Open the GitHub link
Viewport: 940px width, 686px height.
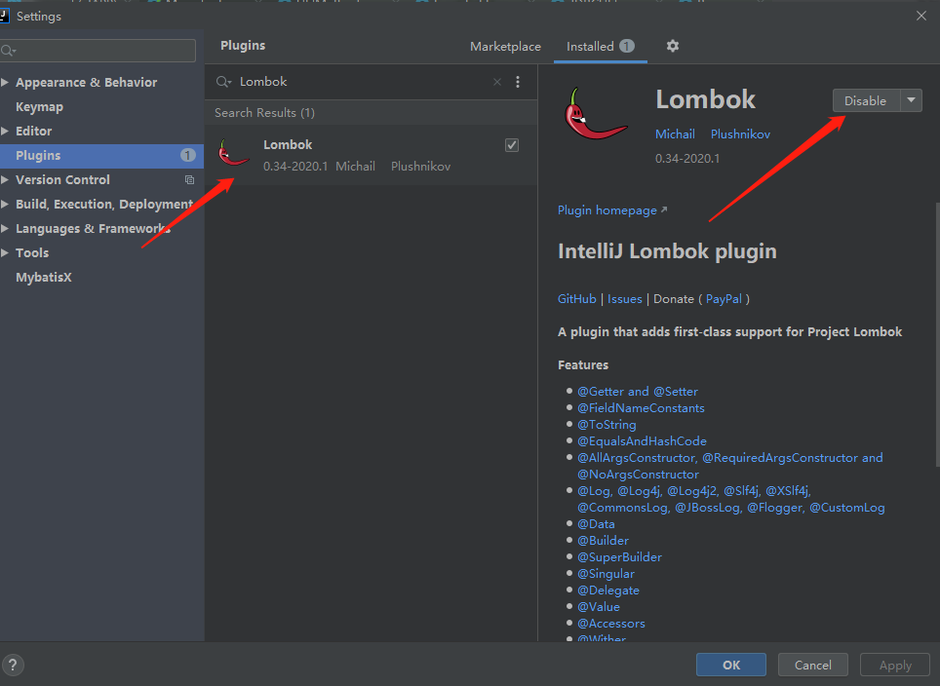pyautogui.click(x=576, y=299)
